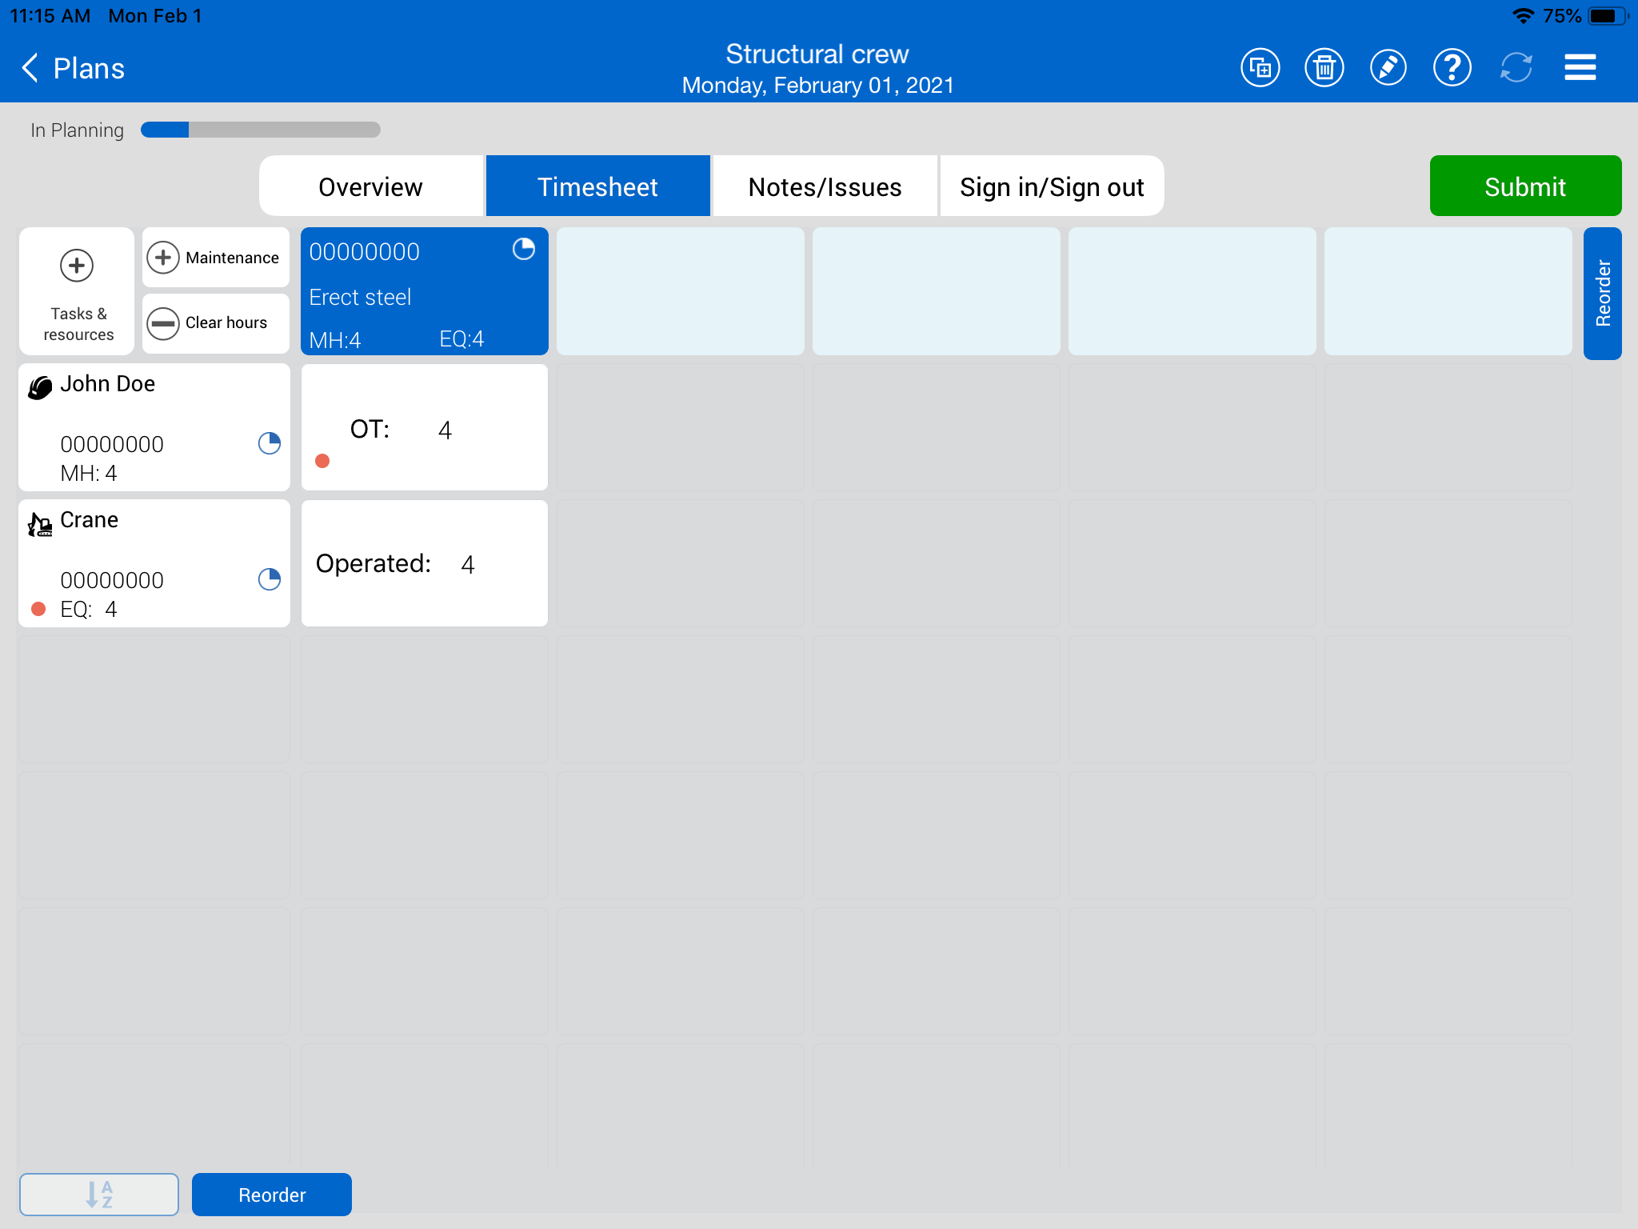Switch to the Overview tab
1638x1229 pixels.
pos(370,186)
